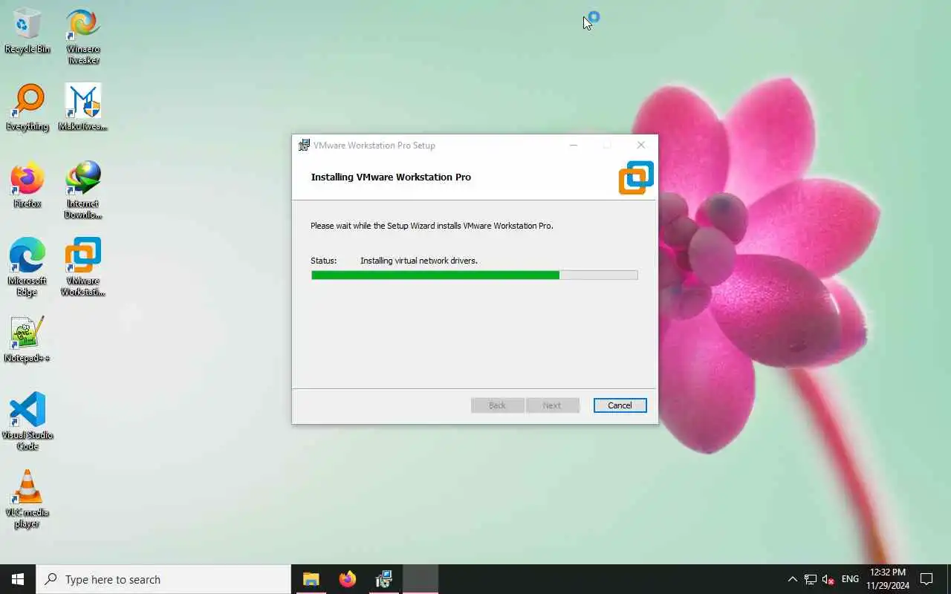Open the notification center icon
Viewport: 951px width, 594px height.
click(926, 579)
